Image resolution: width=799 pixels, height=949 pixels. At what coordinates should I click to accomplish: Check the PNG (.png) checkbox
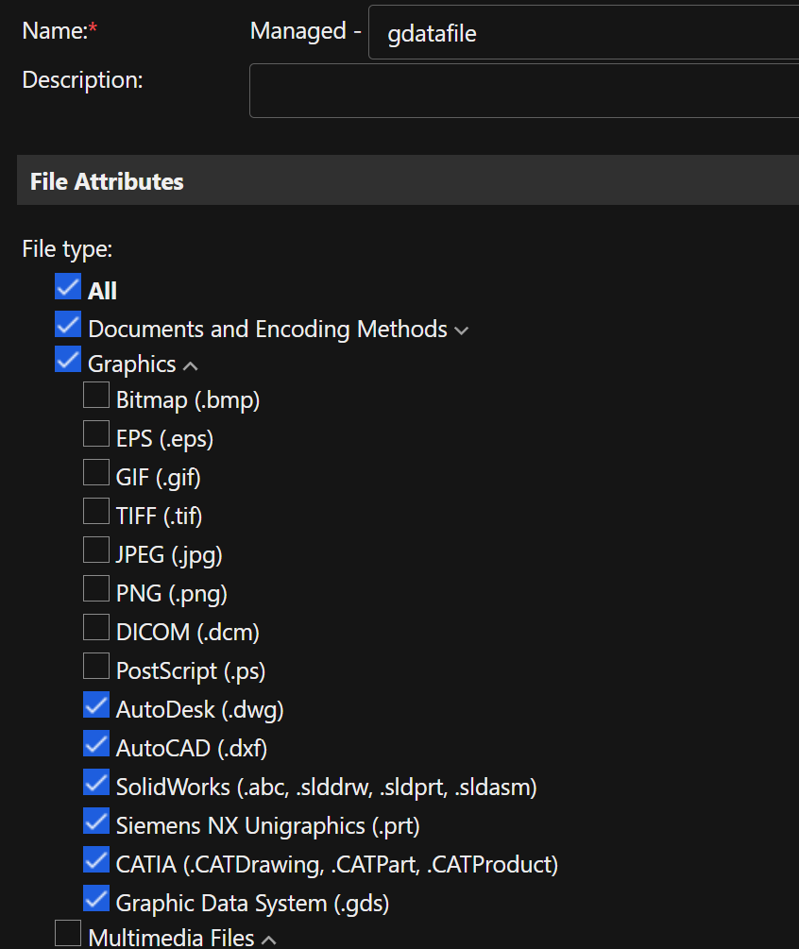click(96, 589)
